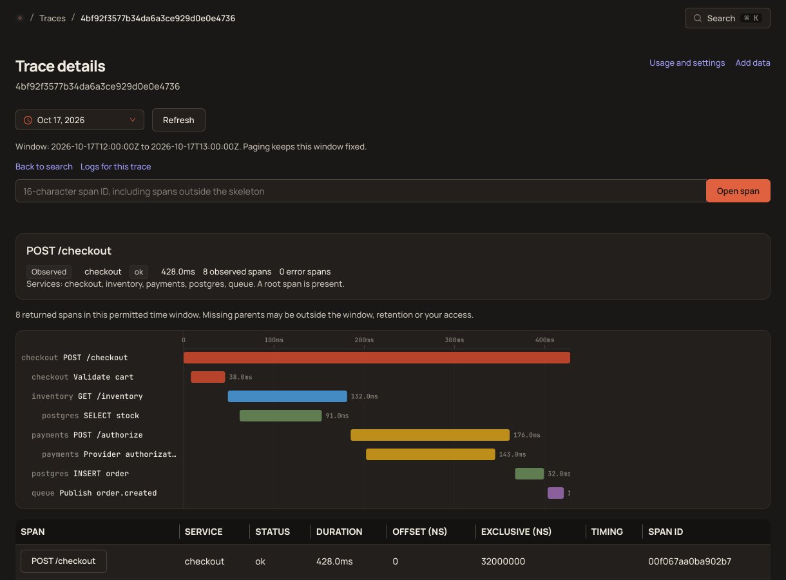
Task: Click the SERVICE column header
Action: (204, 532)
